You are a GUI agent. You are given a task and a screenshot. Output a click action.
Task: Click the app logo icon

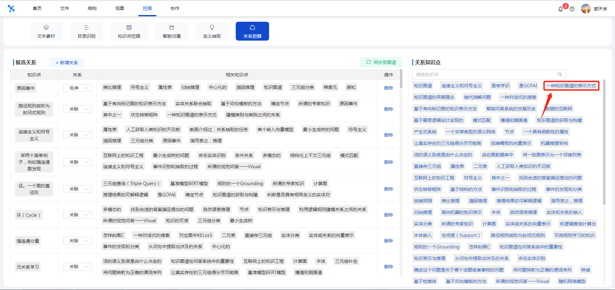click(x=11, y=9)
